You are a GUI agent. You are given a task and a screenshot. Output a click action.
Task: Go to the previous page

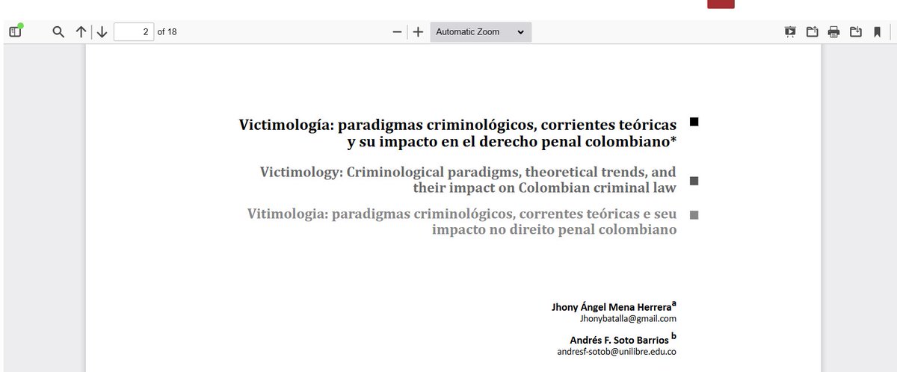pos(81,32)
